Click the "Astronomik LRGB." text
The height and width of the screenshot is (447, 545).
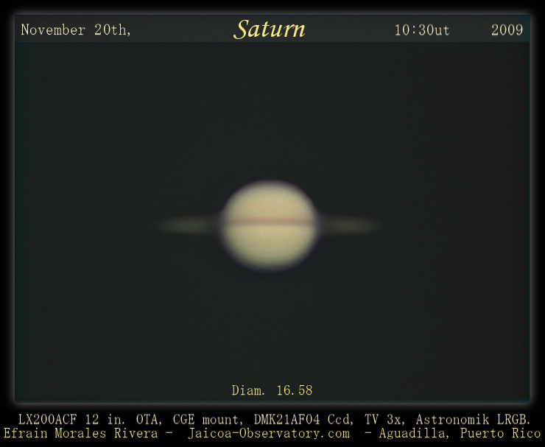(473, 420)
